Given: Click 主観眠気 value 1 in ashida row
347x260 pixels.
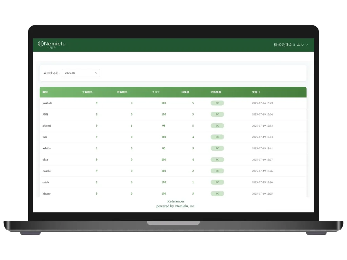Looking at the screenshot, I should [x=97, y=148].
